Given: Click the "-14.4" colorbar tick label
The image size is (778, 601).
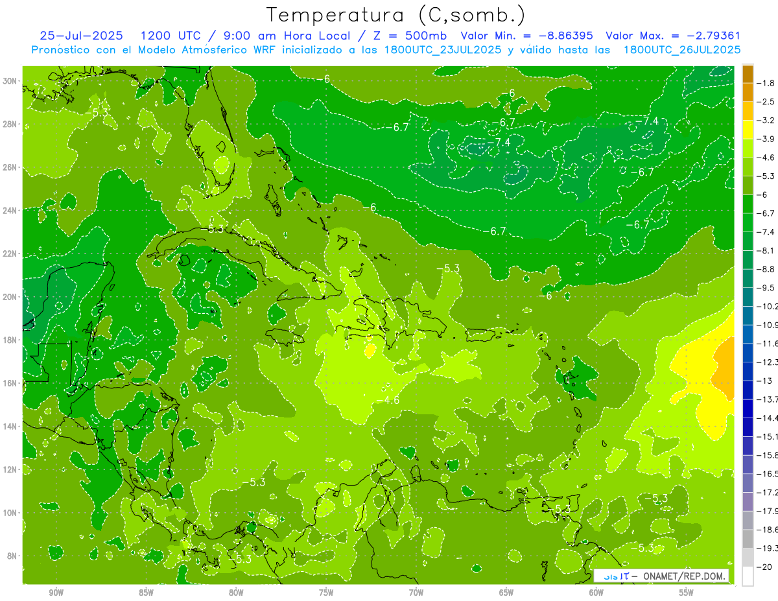Looking at the screenshot, I should pos(768,418).
